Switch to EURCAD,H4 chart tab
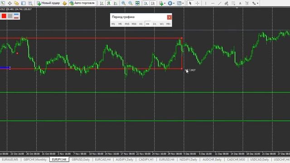Image resolution: width=290 pixels, height=163 pixels. coord(103,159)
